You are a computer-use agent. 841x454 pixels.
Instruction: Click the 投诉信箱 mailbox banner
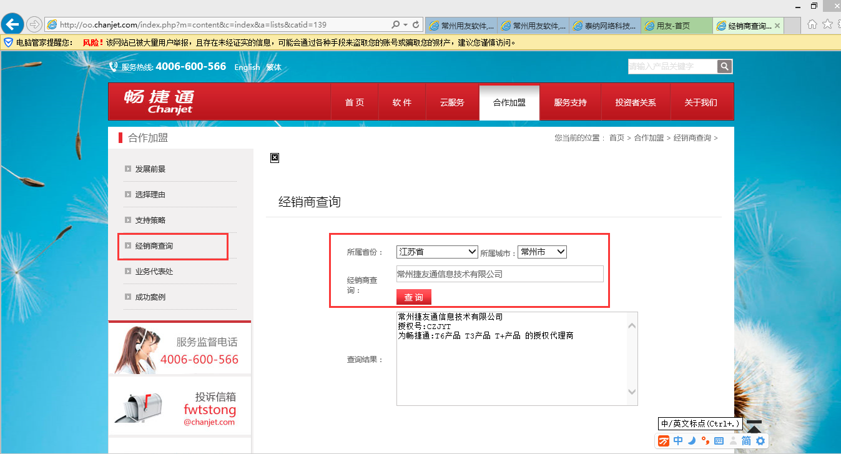[x=180, y=407]
